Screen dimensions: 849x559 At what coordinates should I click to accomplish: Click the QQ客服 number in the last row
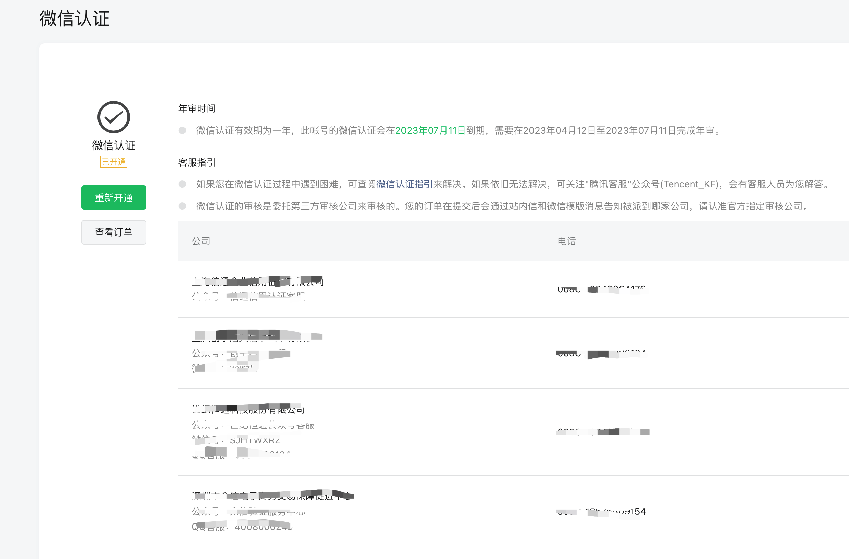click(263, 527)
